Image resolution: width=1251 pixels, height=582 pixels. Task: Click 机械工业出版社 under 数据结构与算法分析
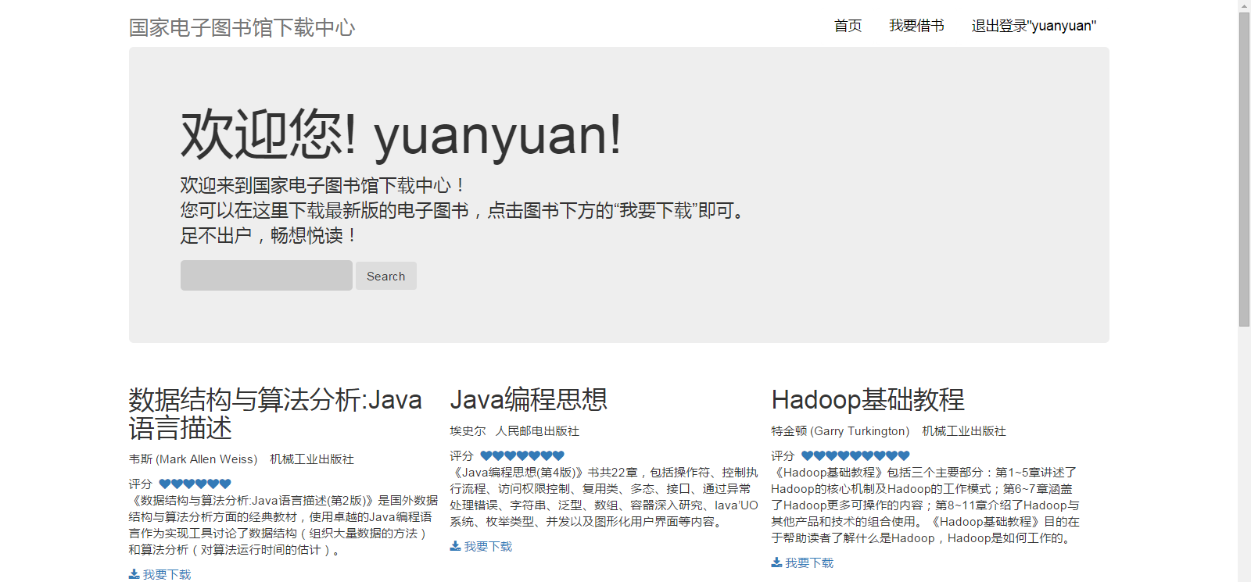click(x=312, y=459)
